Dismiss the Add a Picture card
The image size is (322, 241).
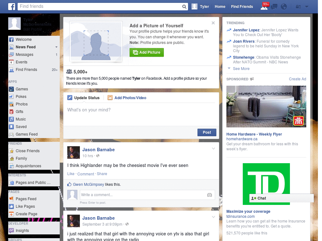click(x=213, y=23)
